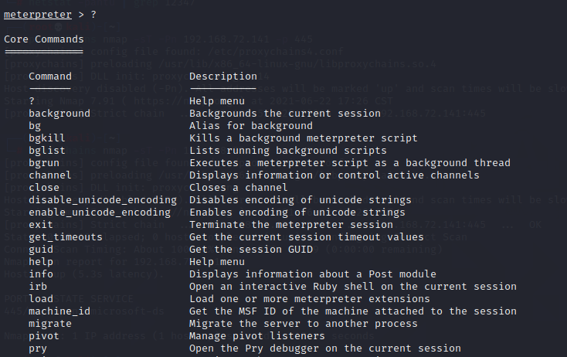The height and width of the screenshot is (357, 567).
Task: Click the Core Commands heading
Action: [43, 38]
